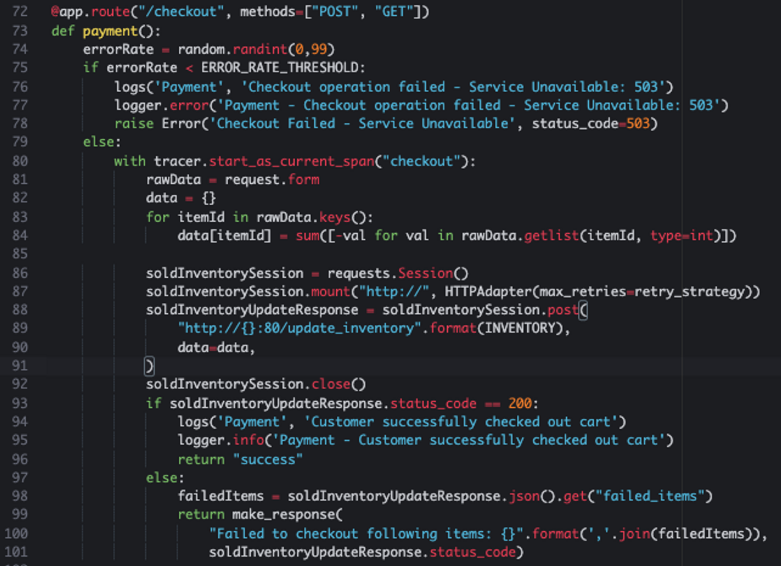
Task: Click 'logs' call on line 94
Action: tap(193, 422)
